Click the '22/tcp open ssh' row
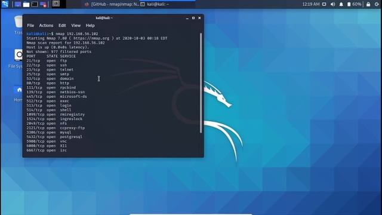Screen dimensions: 382x215 tap(47, 65)
